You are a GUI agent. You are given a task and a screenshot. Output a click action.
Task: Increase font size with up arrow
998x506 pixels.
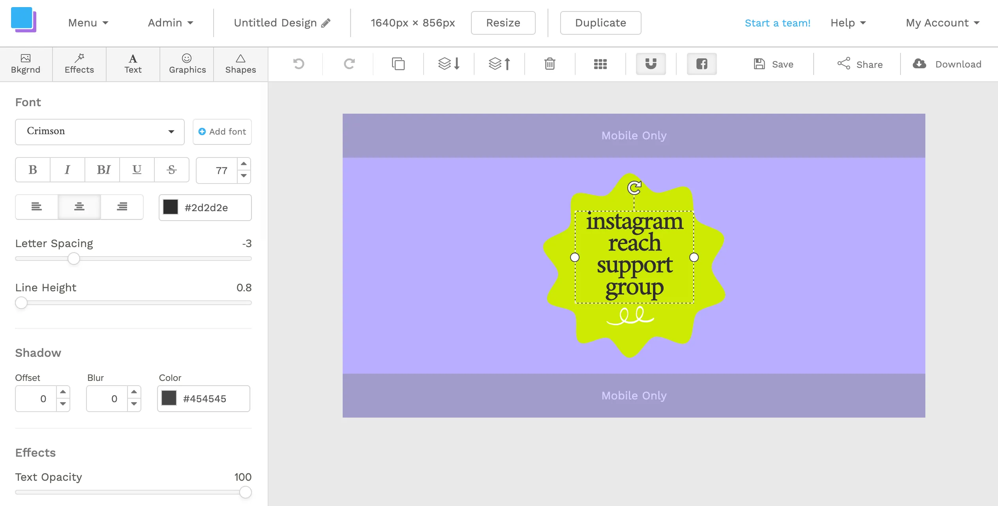click(244, 164)
